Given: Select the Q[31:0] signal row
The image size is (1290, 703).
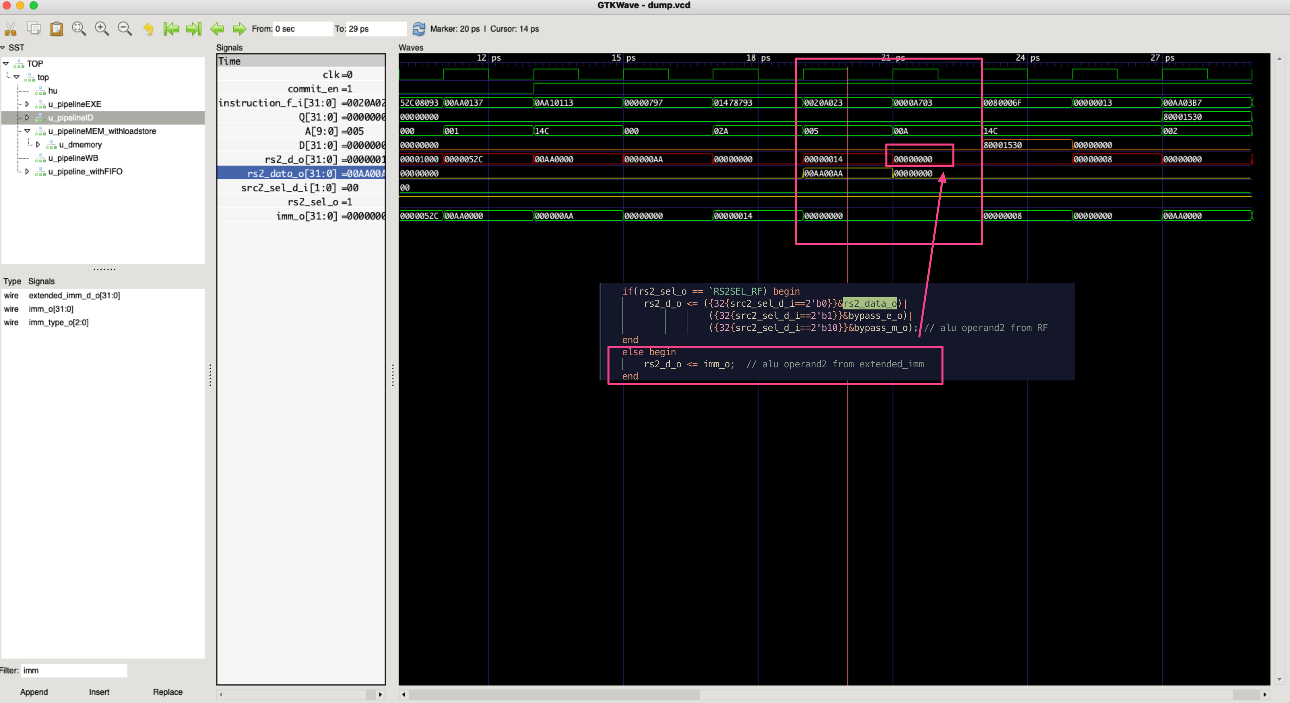Looking at the screenshot, I should click(301, 117).
